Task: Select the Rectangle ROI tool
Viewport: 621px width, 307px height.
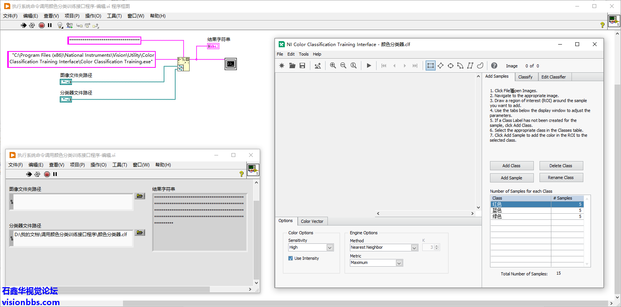Action: [x=430, y=66]
